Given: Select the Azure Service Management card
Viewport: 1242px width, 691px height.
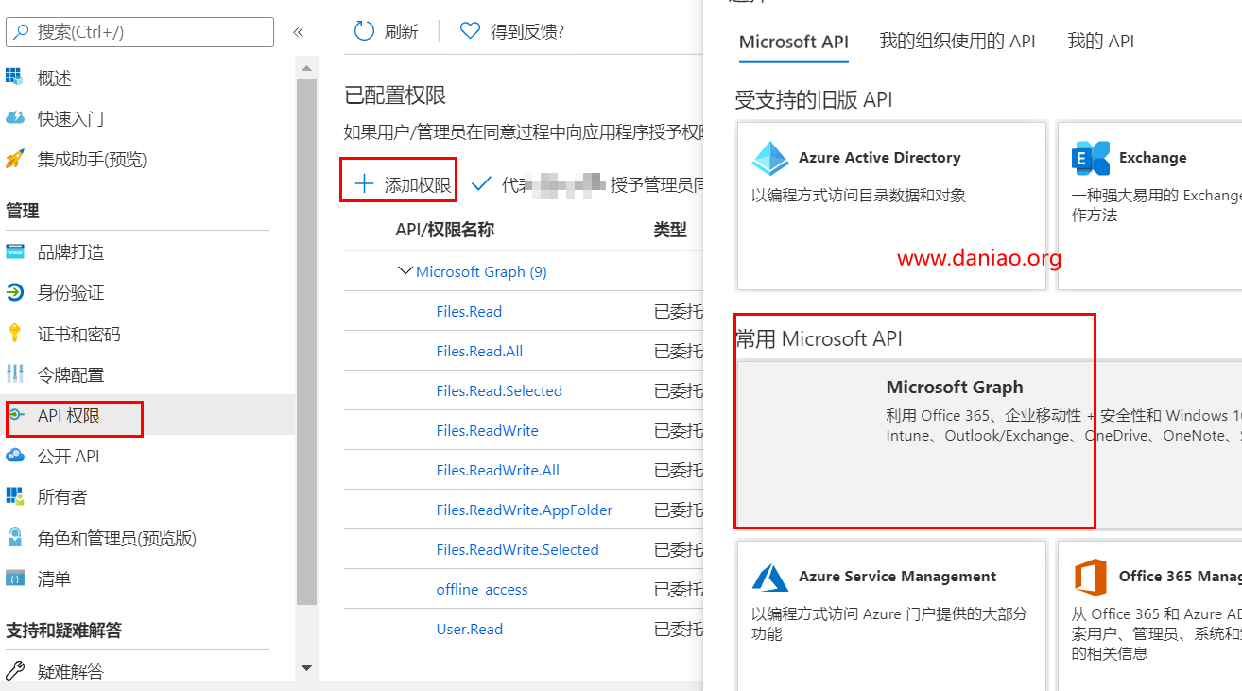Looking at the screenshot, I should click(x=891, y=615).
